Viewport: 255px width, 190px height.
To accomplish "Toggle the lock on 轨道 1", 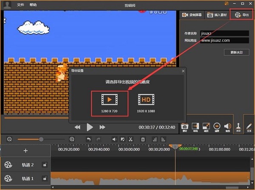I will click(x=45, y=179).
